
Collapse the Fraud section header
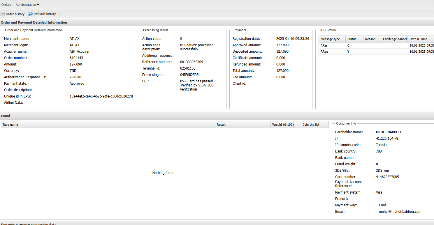point(6,116)
